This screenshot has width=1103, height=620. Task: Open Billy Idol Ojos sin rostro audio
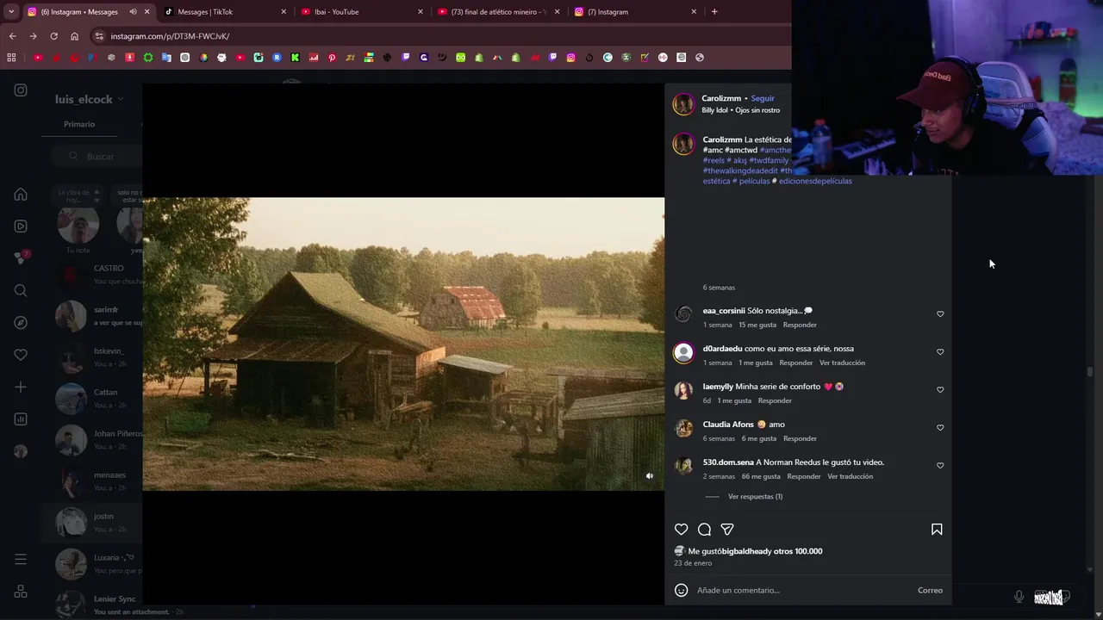(x=740, y=110)
